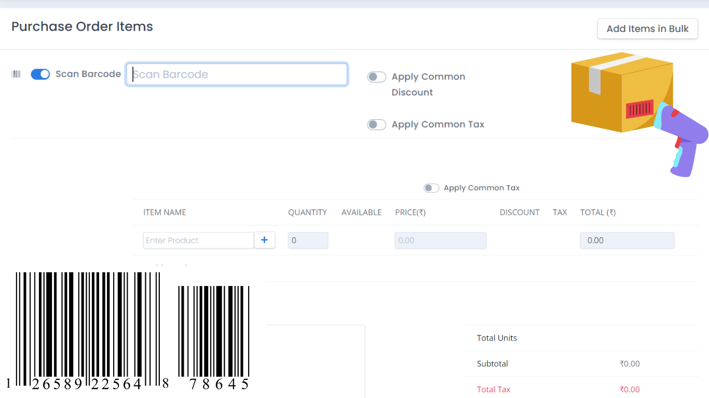Click the TOTAL (₹) column header
Image resolution: width=709 pixels, height=398 pixels.
click(598, 212)
